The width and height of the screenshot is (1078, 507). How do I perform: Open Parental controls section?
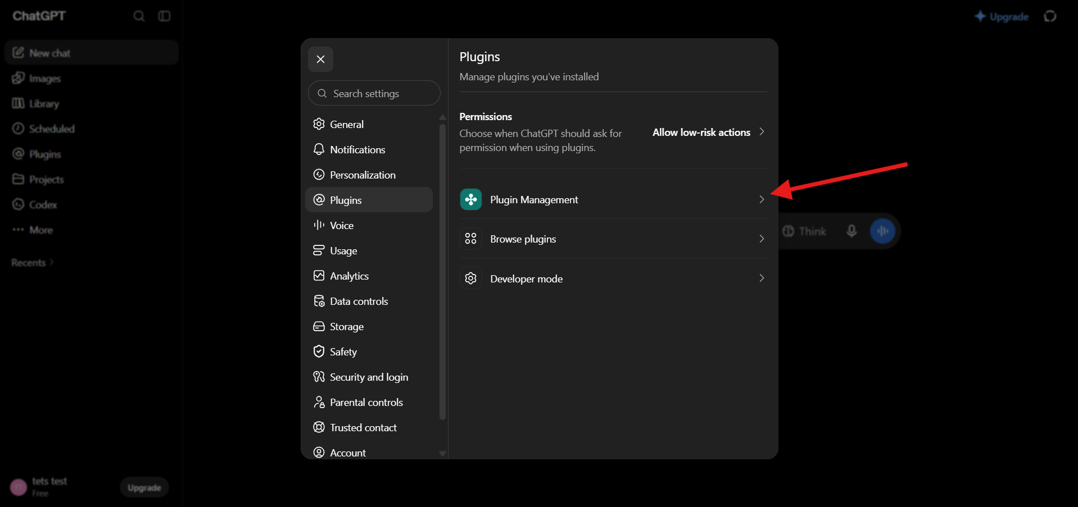[x=369, y=402]
